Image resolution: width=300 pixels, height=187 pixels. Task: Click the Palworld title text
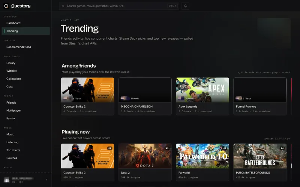[184, 173]
